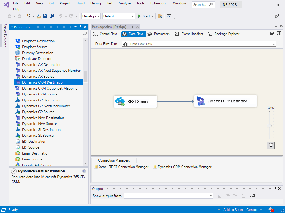The width and height of the screenshot is (285, 213).
Task: Collapse the Dynamics CRM Destination description expander
Action: click(x=14, y=171)
